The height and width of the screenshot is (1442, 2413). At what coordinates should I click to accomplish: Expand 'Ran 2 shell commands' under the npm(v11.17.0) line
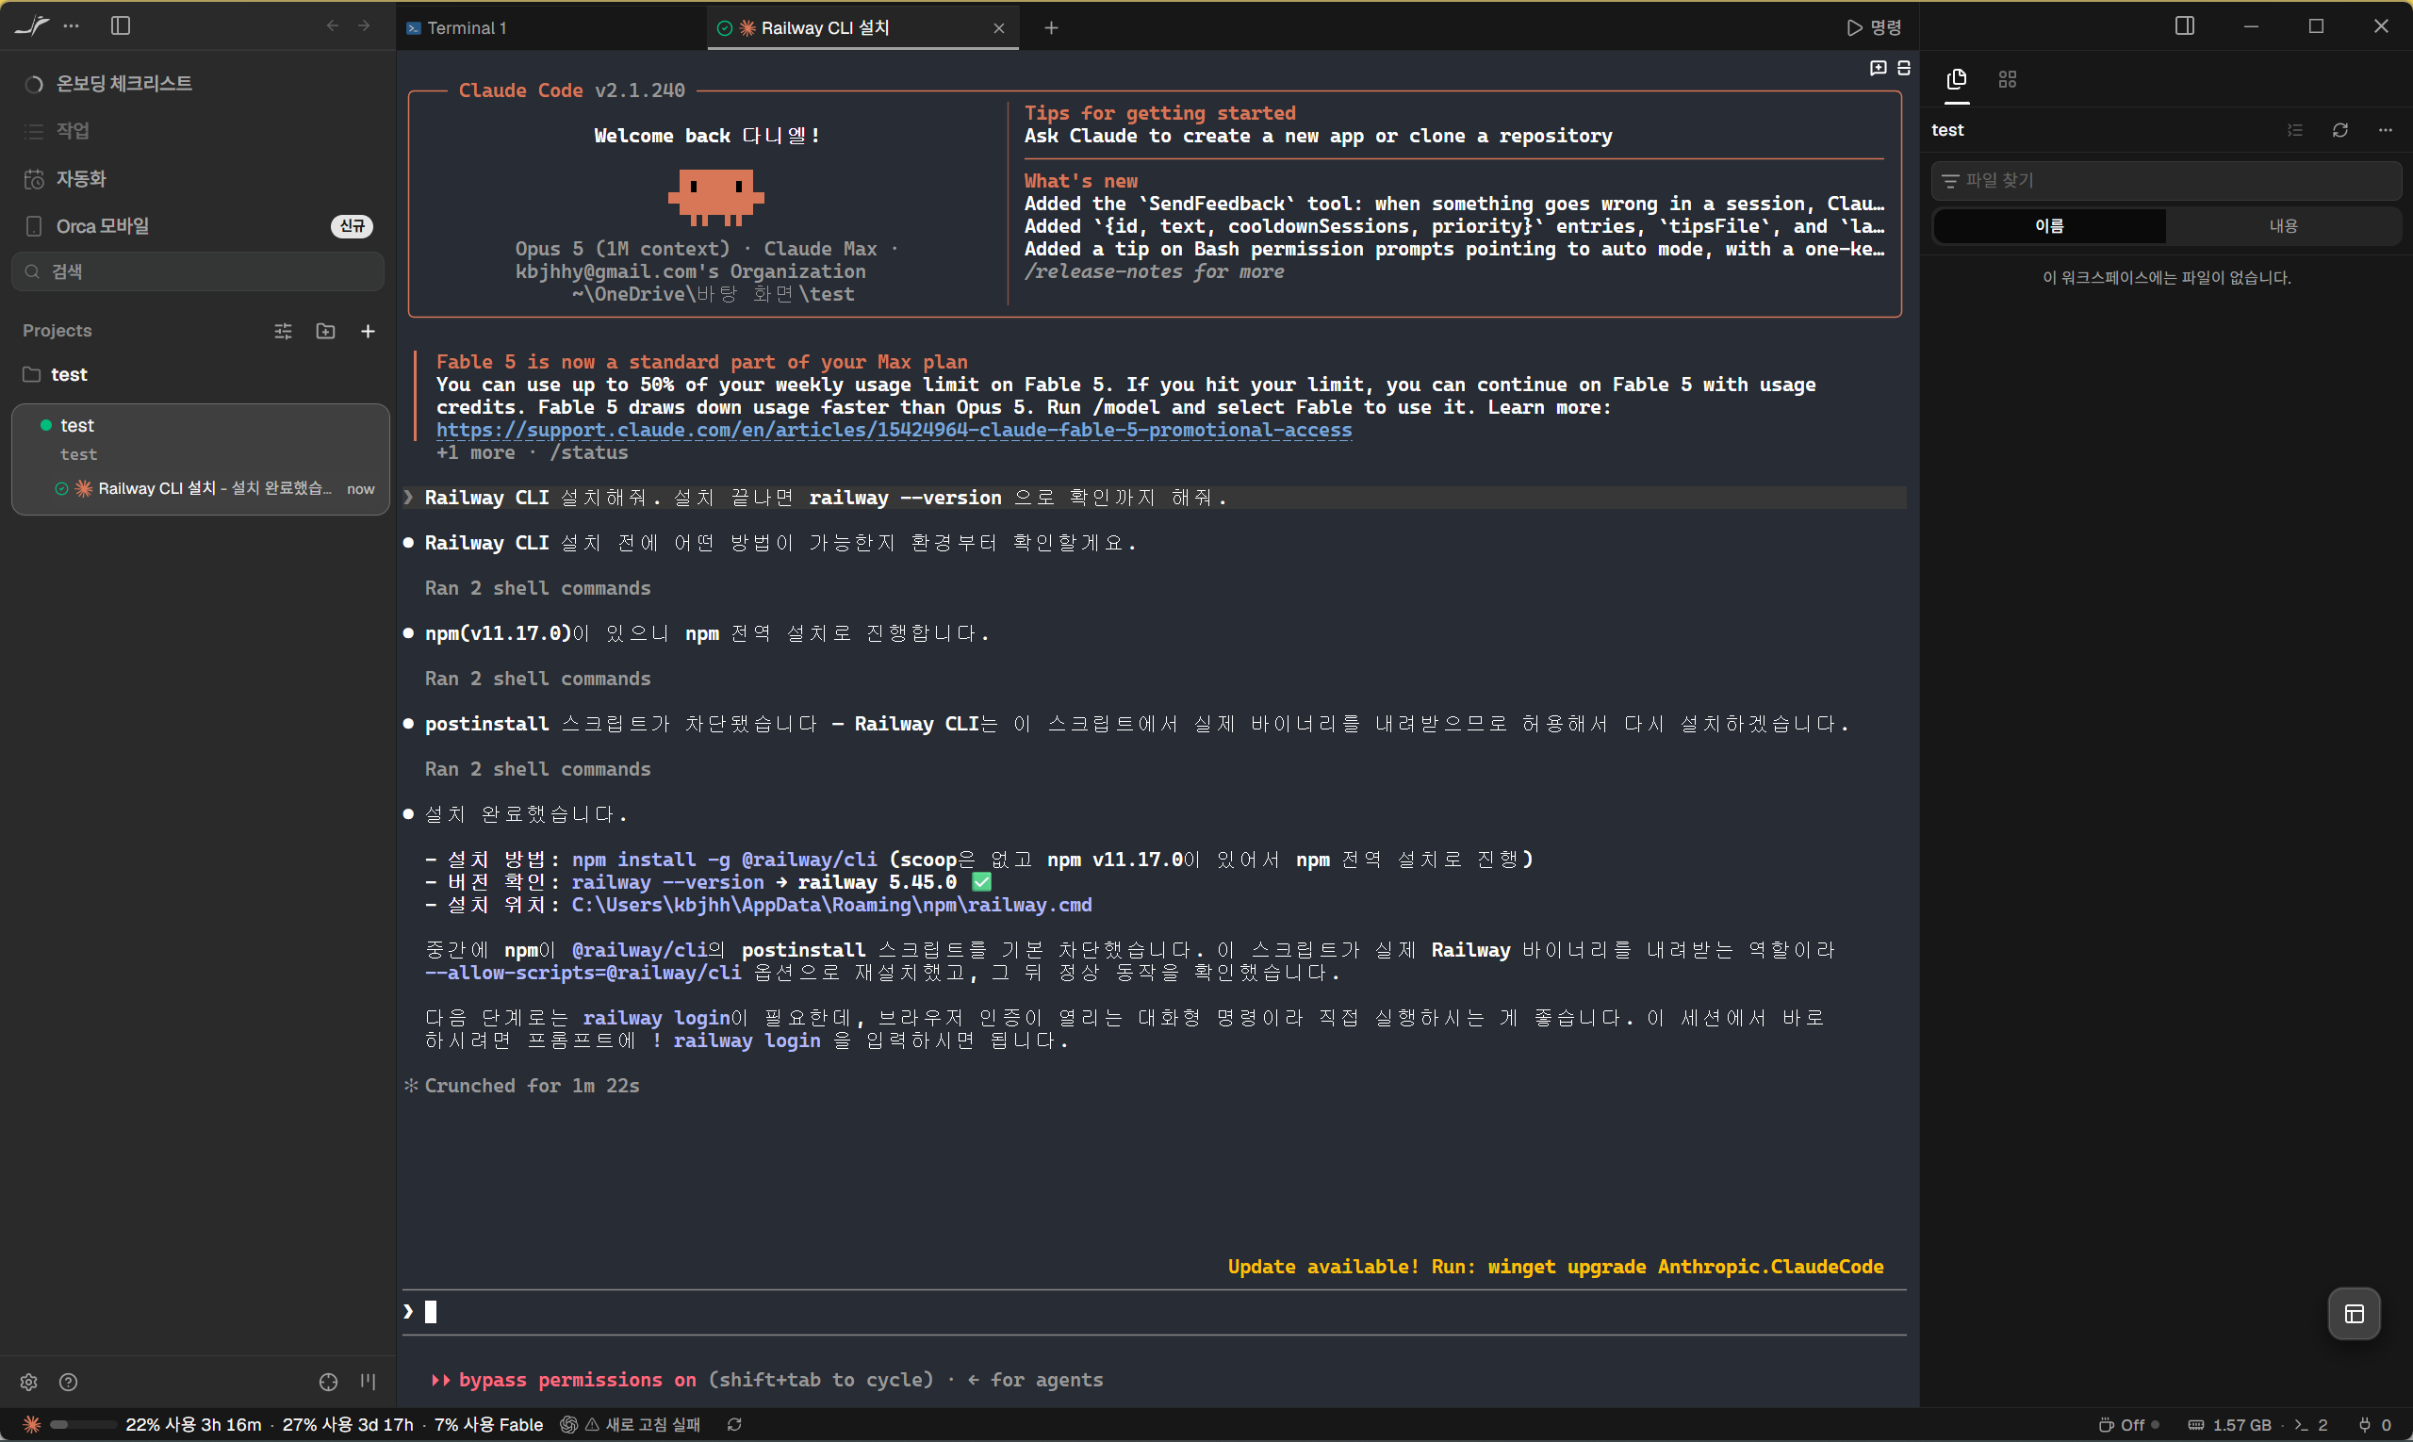tap(537, 680)
